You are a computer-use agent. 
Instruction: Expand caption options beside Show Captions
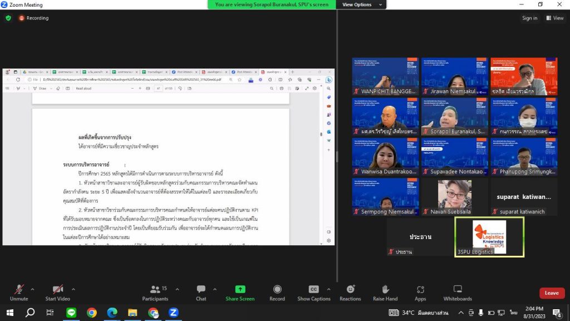tap(328, 289)
